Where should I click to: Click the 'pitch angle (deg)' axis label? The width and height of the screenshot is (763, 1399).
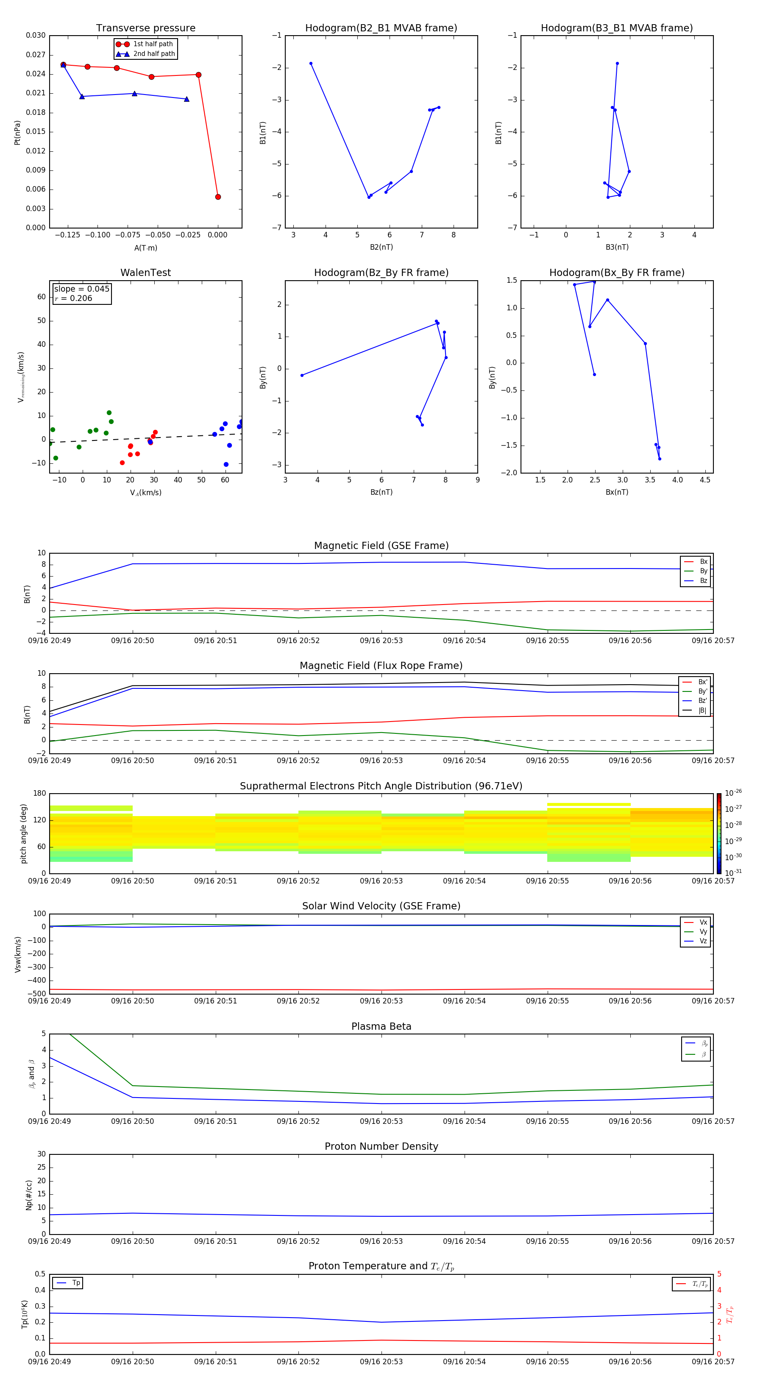23,833
